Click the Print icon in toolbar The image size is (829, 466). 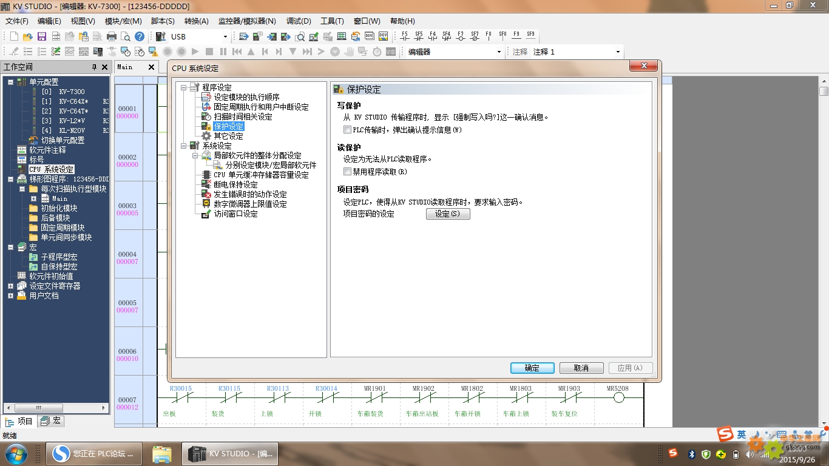click(x=112, y=36)
